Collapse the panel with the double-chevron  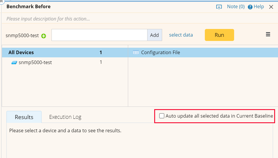[x=1, y=1]
